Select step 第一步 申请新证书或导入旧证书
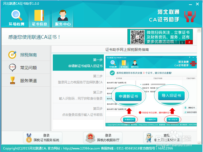203x152 pixels. [x=78, y=62]
